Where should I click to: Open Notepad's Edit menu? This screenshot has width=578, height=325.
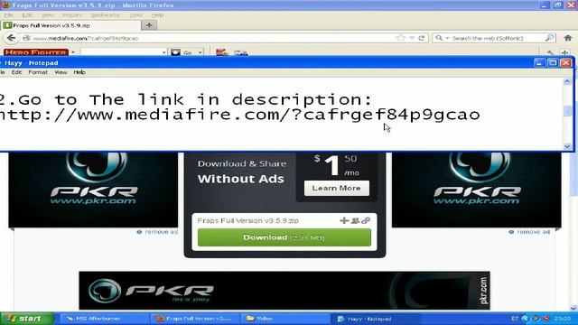click(x=16, y=72)
